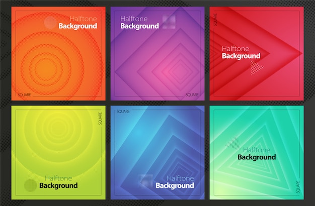Click the word "Halftone" on the green card

pyautogui.click(x=257, y=150)
